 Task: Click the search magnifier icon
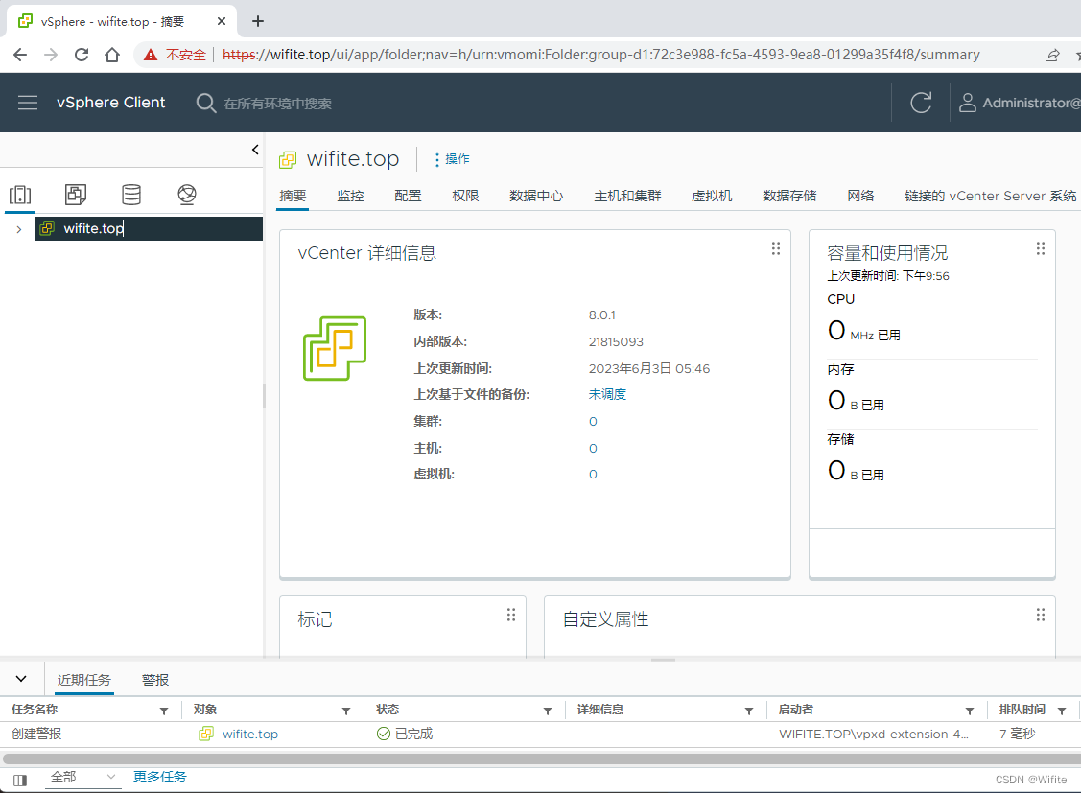coord(205,103)
